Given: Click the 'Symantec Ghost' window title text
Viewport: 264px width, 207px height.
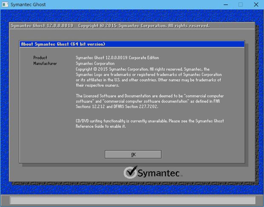Looking at the screenshot, I should [x=28, y=5].
